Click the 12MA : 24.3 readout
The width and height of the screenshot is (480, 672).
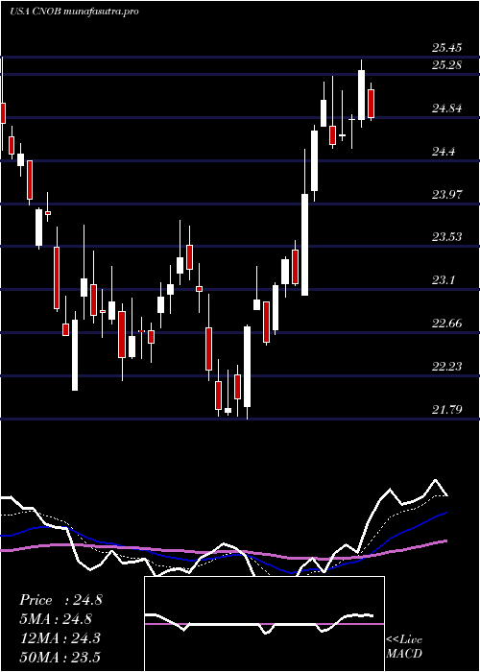60,638
